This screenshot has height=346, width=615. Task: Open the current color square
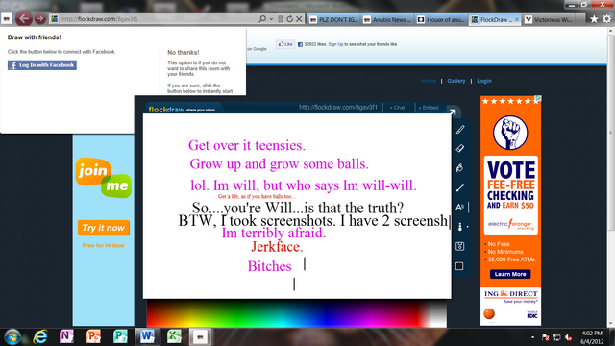click(x=459, y=266)
